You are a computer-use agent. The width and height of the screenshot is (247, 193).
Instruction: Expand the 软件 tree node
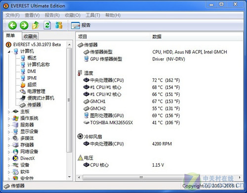9,172
